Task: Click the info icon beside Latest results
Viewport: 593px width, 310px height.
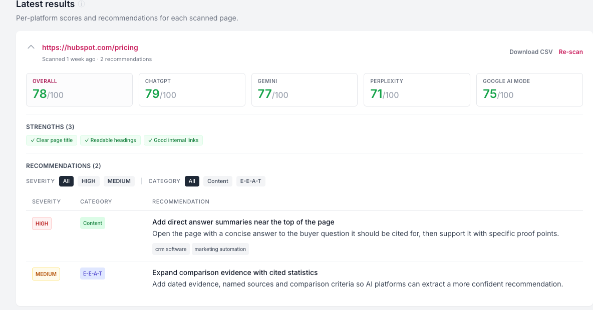Action: click(81, 4)
